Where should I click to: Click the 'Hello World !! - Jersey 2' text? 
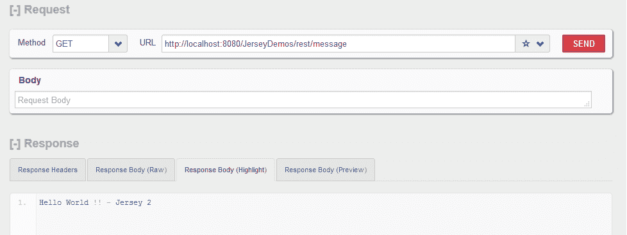pyautogui.click(x=95, y=202)
